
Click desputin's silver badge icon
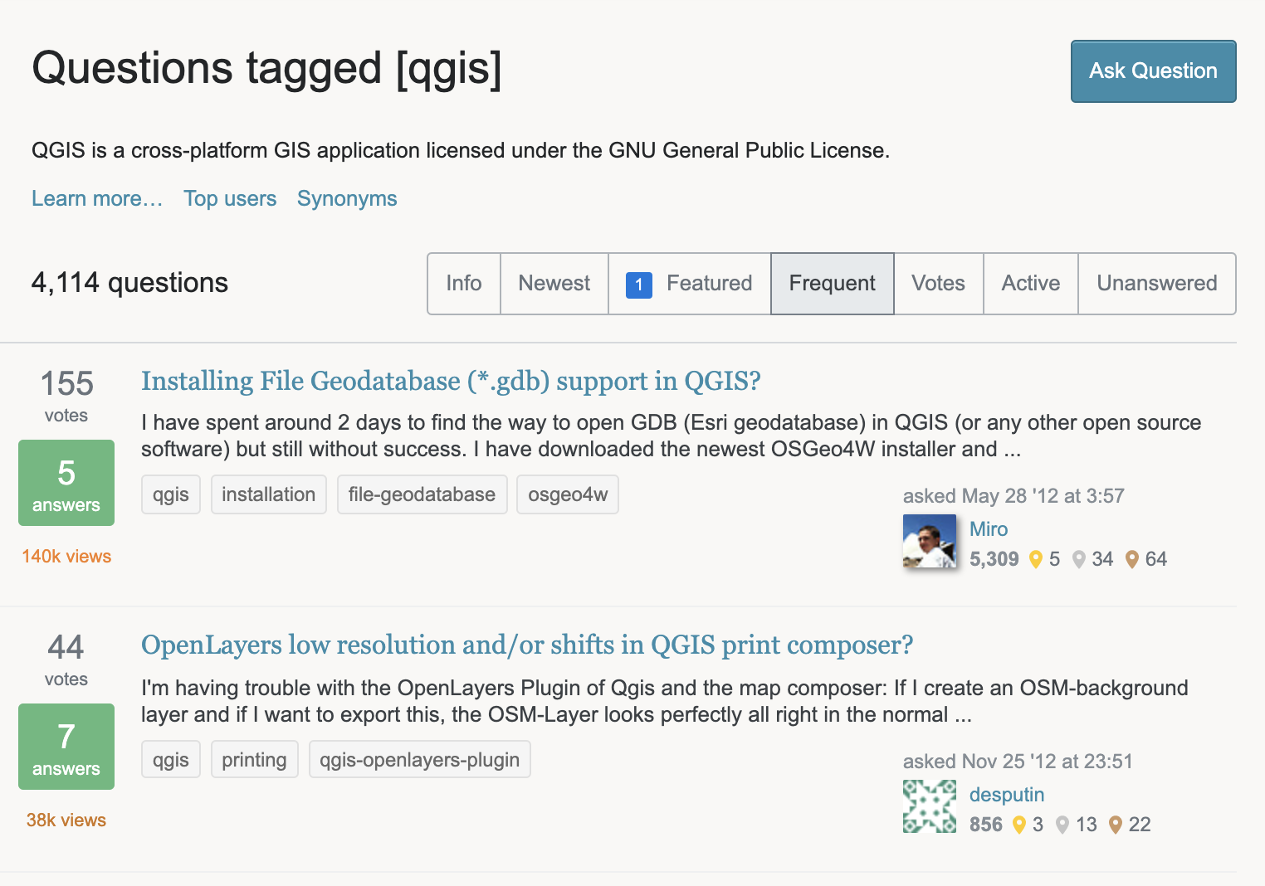(x=1062, y=825)
